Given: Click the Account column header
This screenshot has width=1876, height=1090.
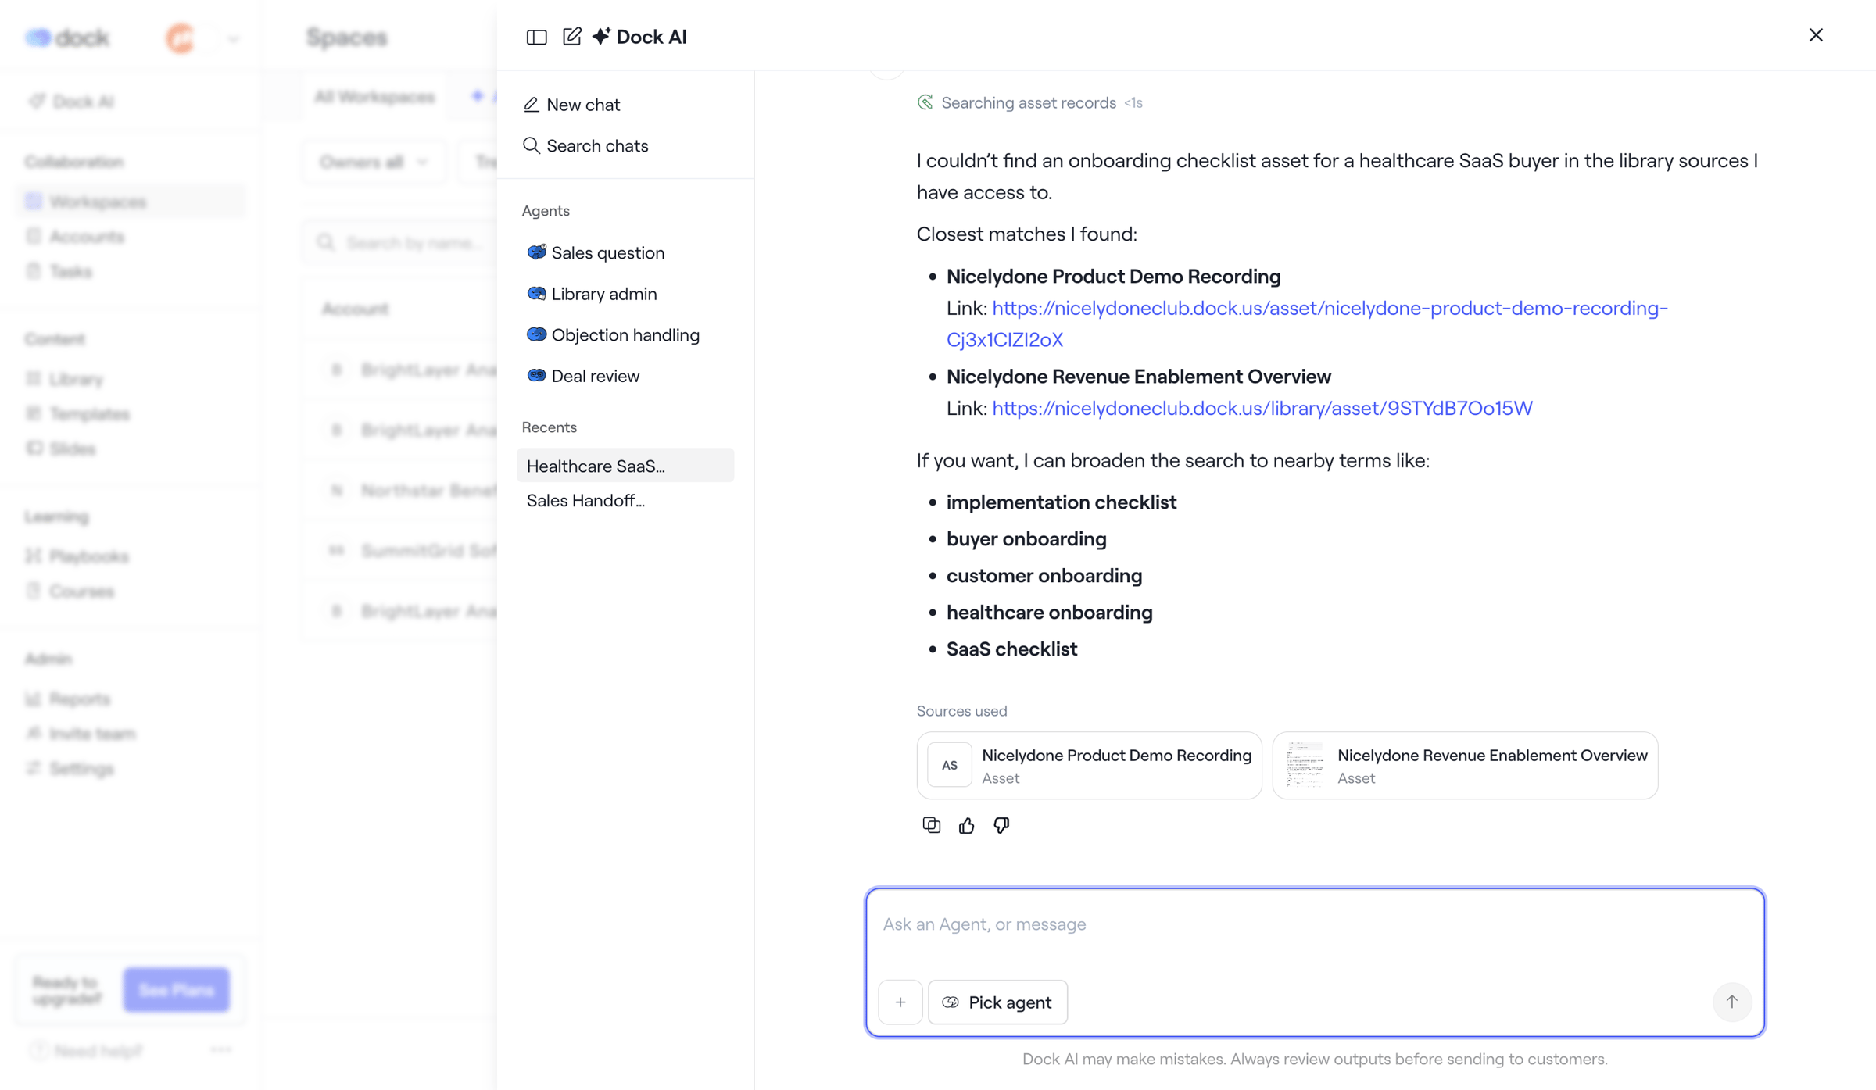Looking at the screenshot, I should point(356,309).
